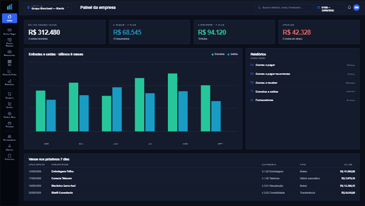Screen dimensions: 365x206
Task: Open Fornecedores in the sidebar
Action: coord(9,138)
